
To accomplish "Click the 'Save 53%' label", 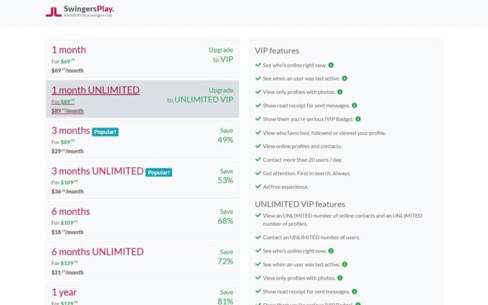I will point(225,176).
